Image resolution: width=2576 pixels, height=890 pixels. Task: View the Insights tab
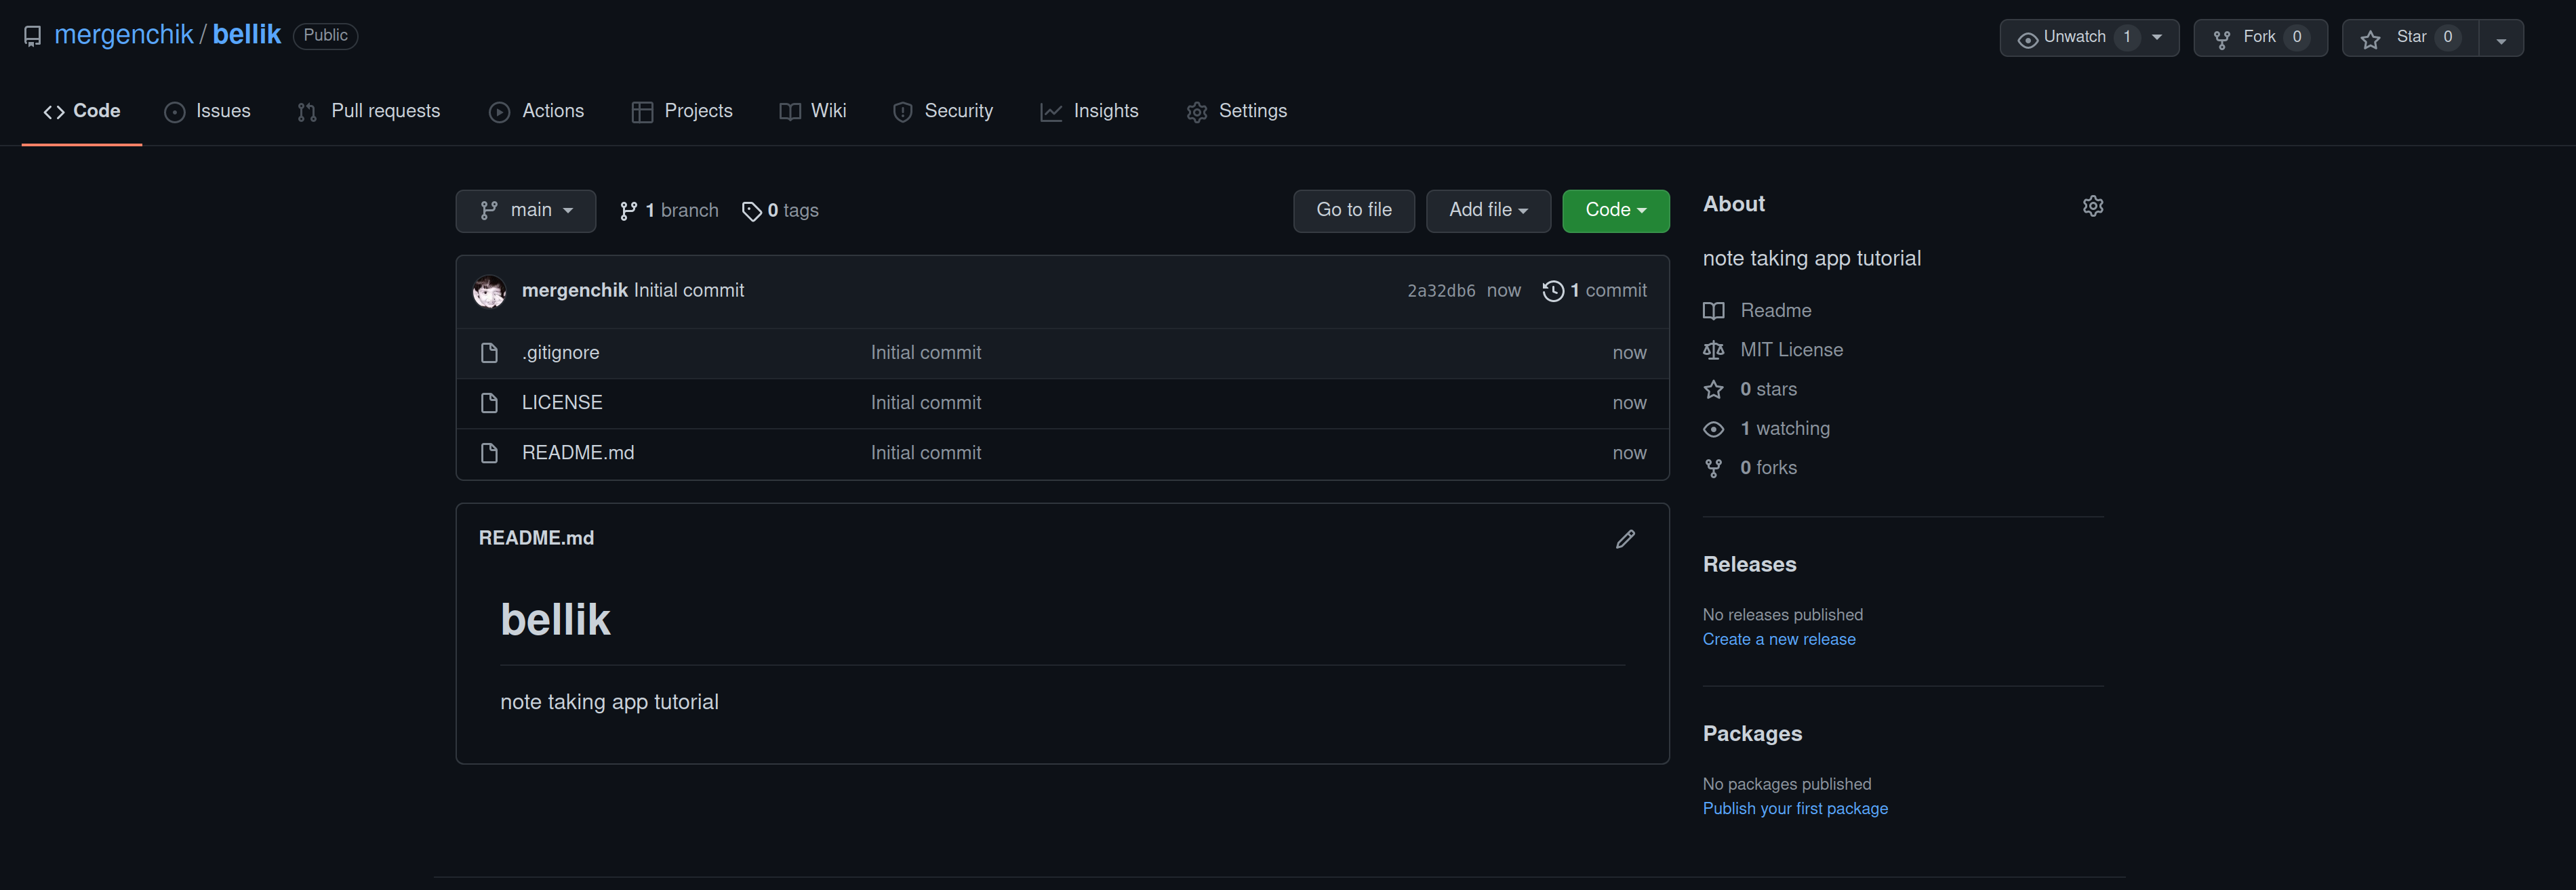point(1089,111)
